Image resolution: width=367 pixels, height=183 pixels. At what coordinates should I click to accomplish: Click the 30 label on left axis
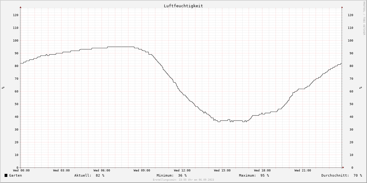(16, 129)
